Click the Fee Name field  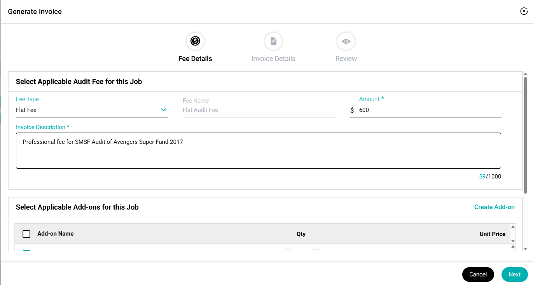click(x=259, y=110)
